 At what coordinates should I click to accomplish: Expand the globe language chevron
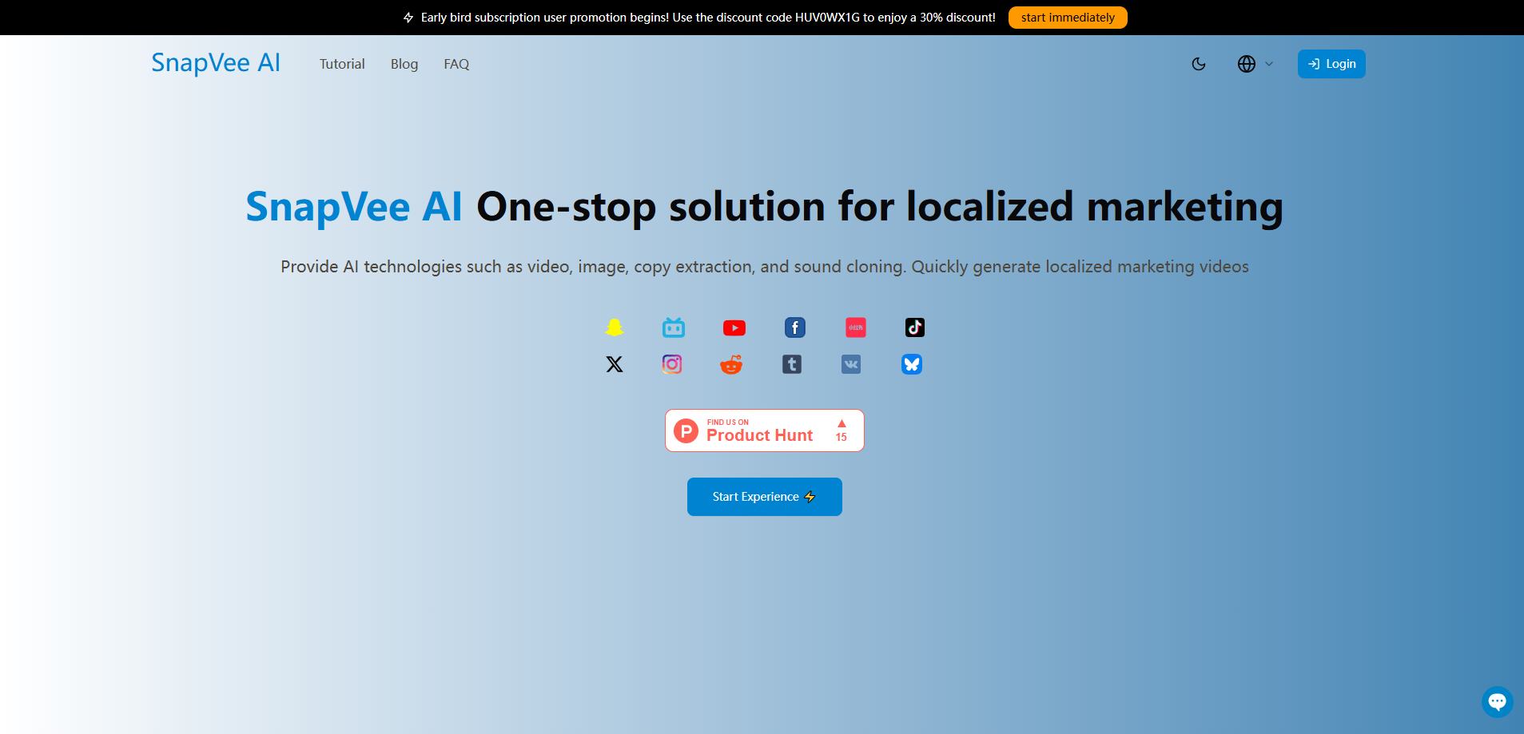[x=1267, y=64]
